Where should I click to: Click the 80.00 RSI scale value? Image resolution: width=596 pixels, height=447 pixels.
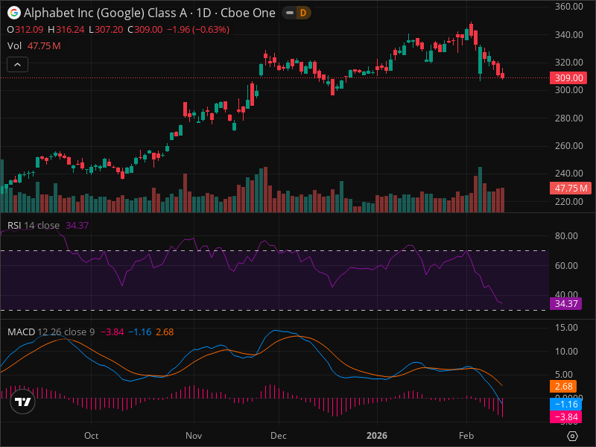click(x=566, y=236)
